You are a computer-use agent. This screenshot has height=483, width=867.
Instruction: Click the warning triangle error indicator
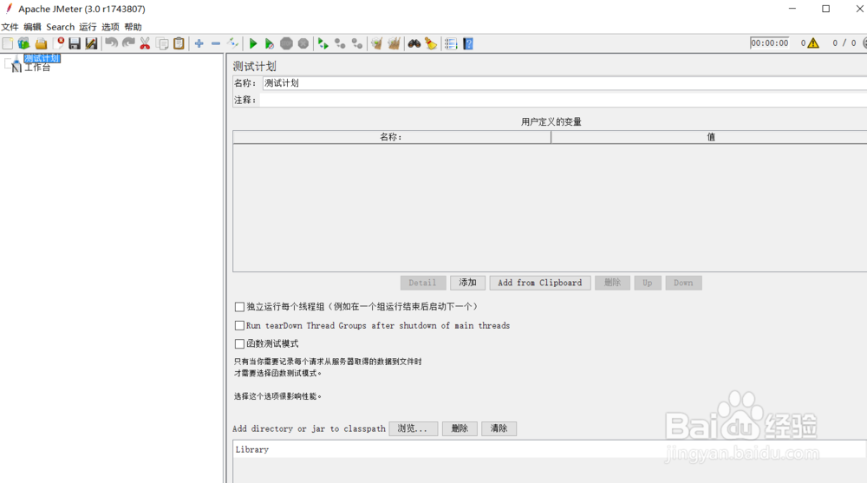pyautogui.click(x=813, y=43)
